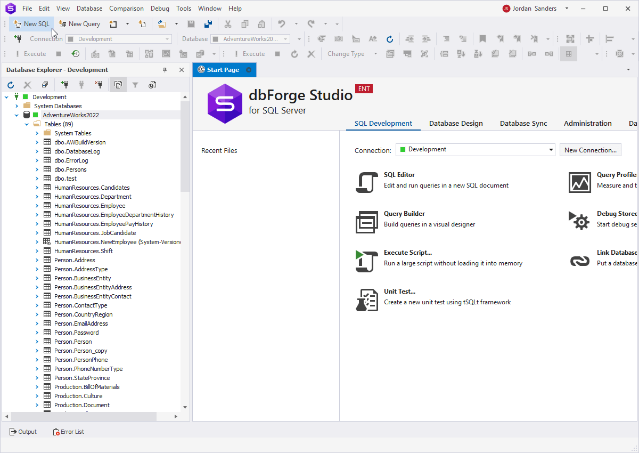The height and width of the screenshot is (453, 639).
Task: Click the collapse all icon in Database Explorer
Action: (45, 85)
